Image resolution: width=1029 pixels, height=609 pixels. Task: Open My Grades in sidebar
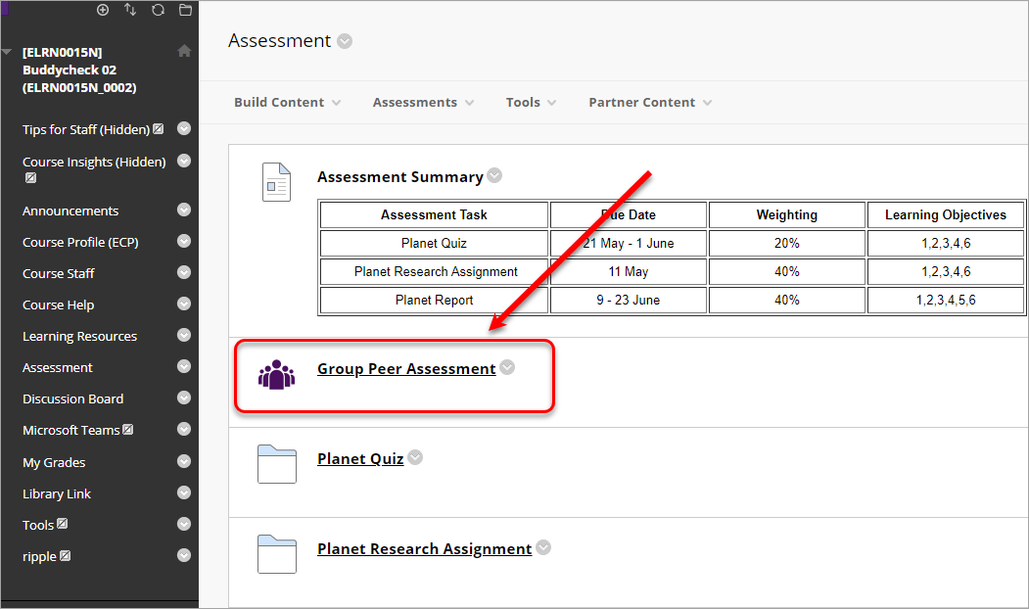pos(54,463)
